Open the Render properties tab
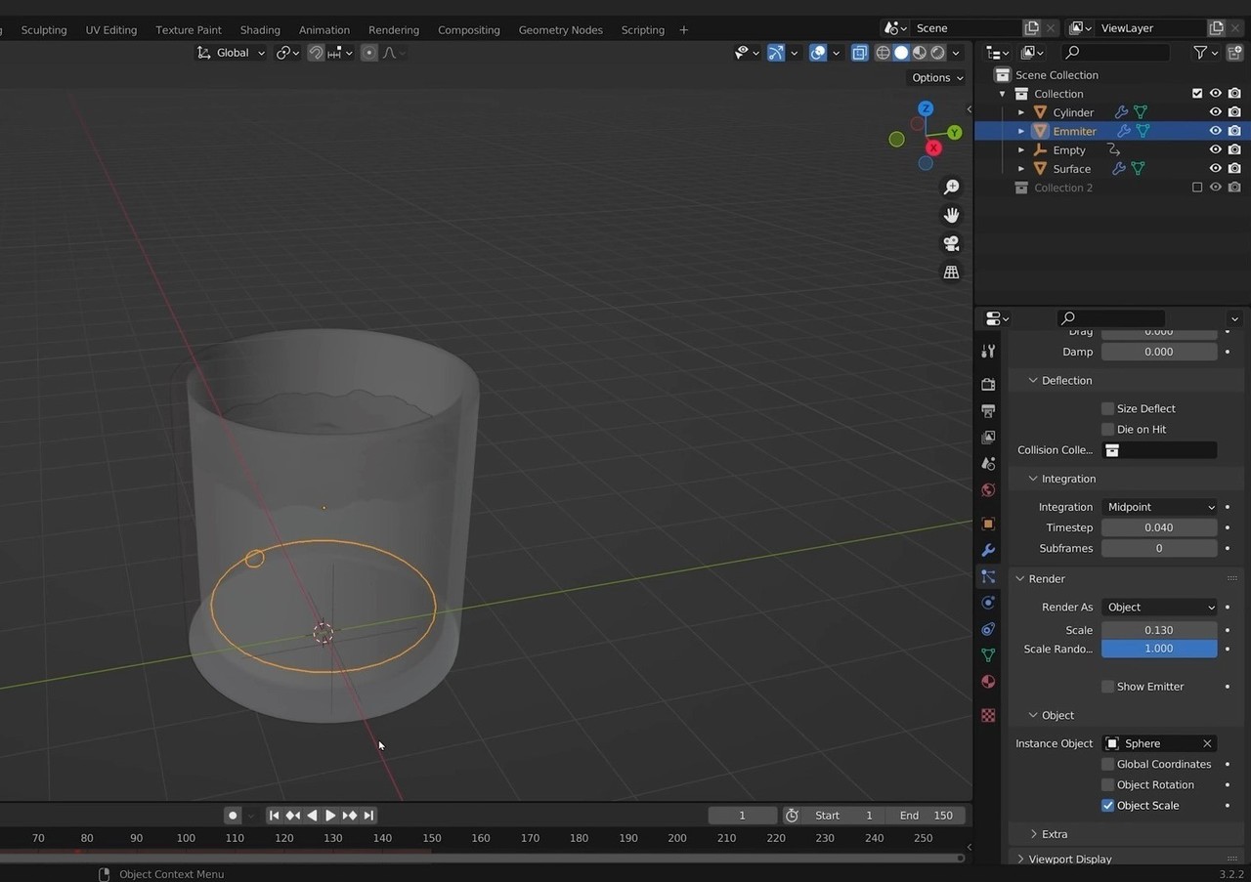Viewport: 1251px width, 882px height. (988, 384)
